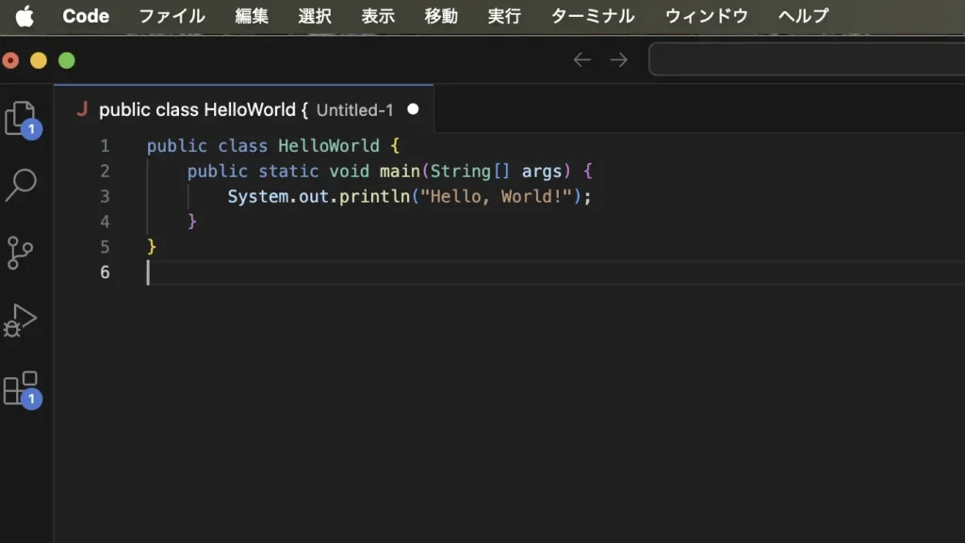Click the unsaved changes dot on the tab

coord(413,109)
